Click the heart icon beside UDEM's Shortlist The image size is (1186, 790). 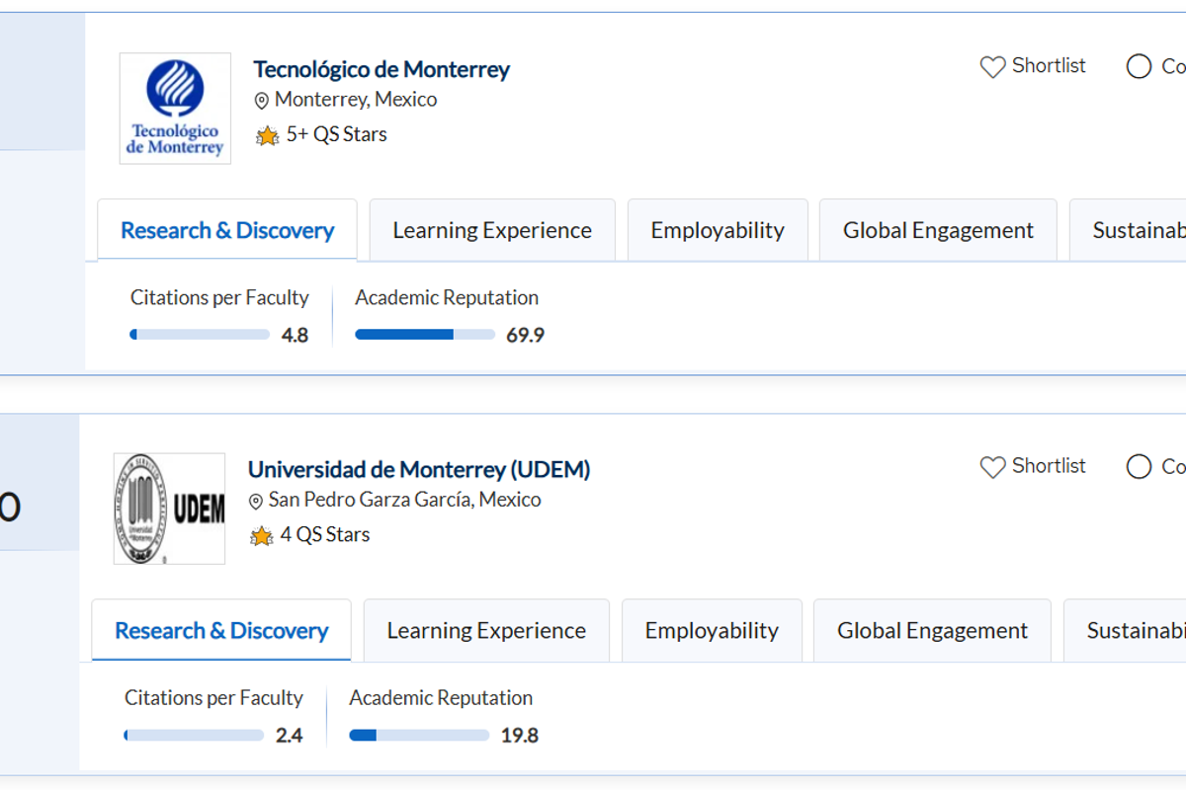point(991,467)
